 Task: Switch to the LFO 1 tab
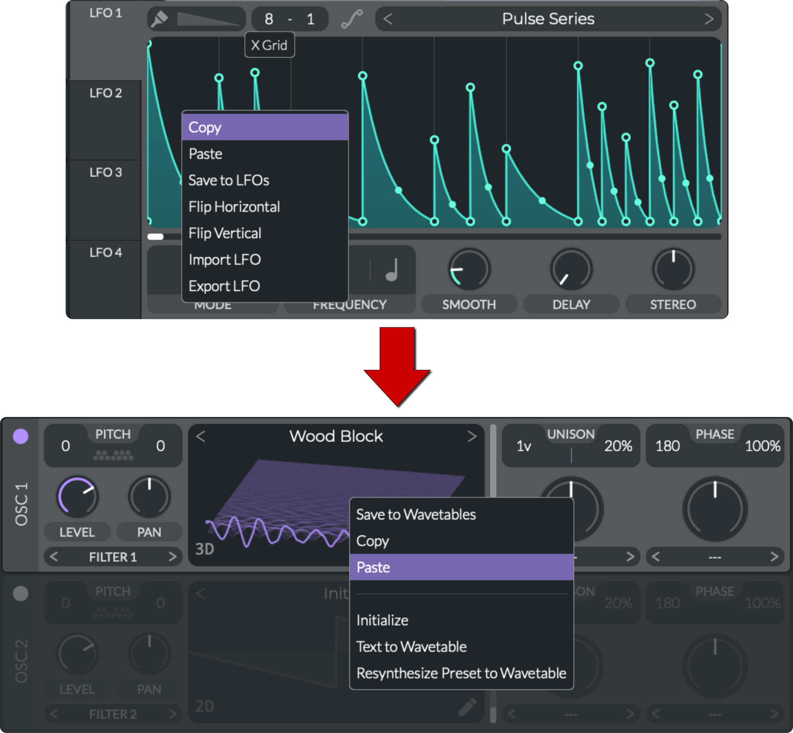coord(106,40)
